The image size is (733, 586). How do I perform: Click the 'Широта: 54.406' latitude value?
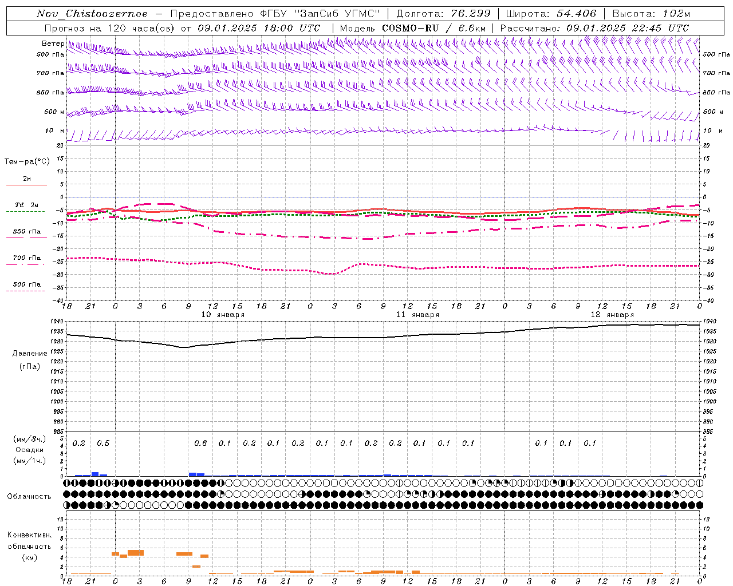point(551,14)
